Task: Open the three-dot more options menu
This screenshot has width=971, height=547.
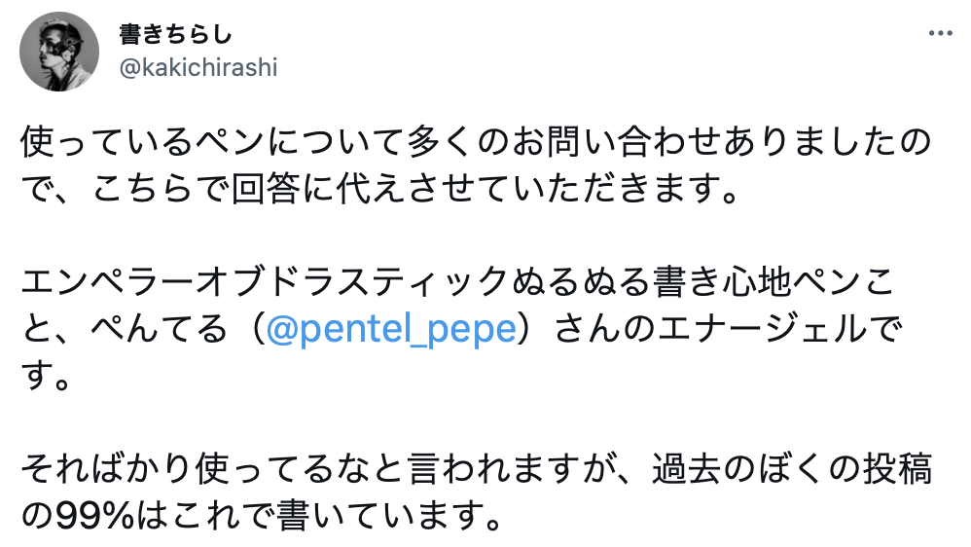Action: tap(940, 33)
